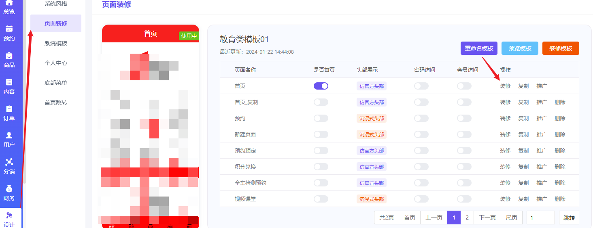
Task: Enable 是否首页 for the 预约 row
Action: coord(321,118)
